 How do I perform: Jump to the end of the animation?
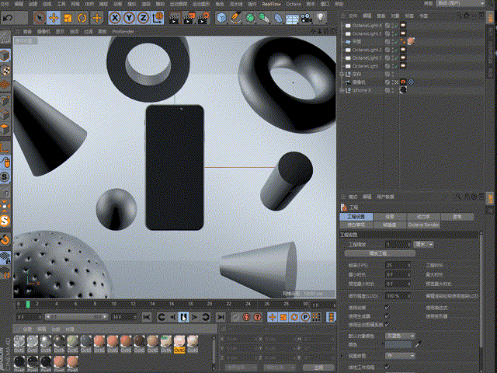point(221,317)
